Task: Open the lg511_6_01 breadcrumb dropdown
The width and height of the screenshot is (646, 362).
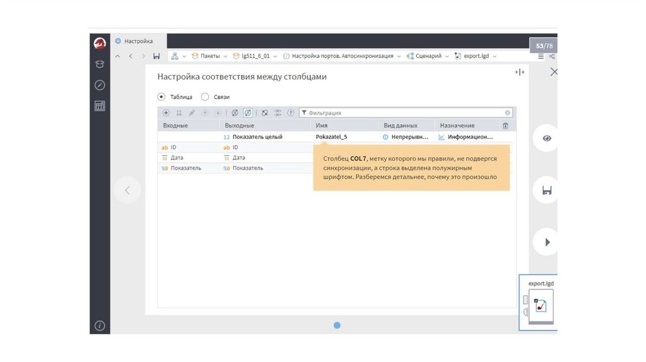Action: coord(276,56)
